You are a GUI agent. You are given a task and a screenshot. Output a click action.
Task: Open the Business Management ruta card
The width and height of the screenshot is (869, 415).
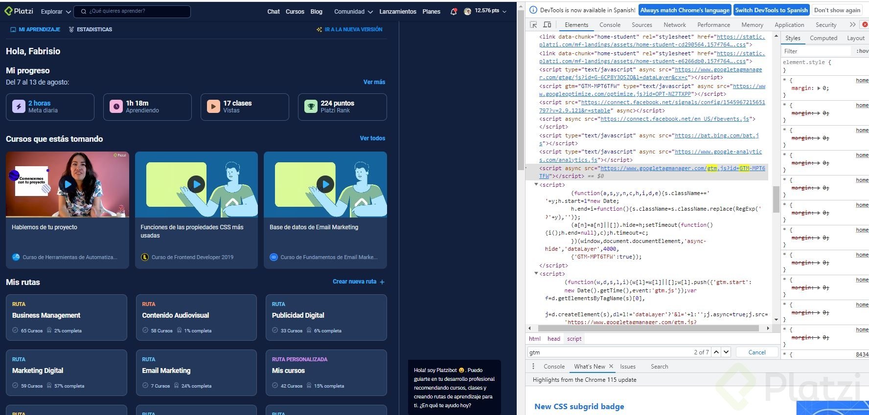point(67,317)
